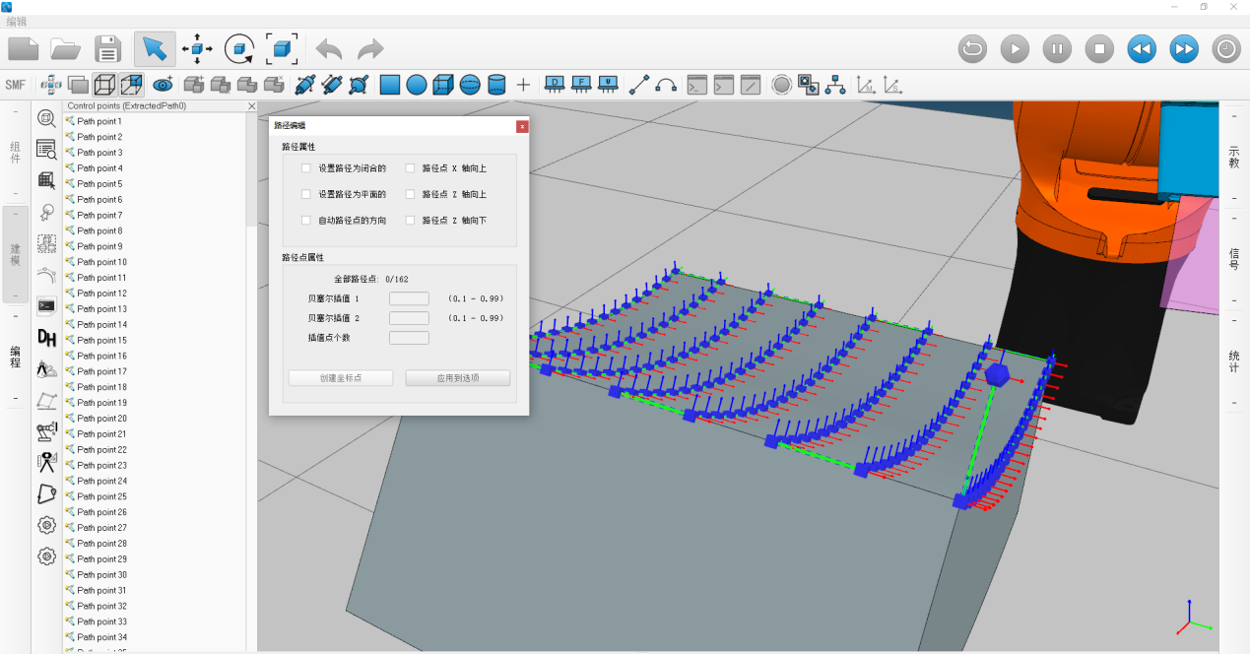Click the 贝塞尔插值 1 input field

click(x=409, y=298)
